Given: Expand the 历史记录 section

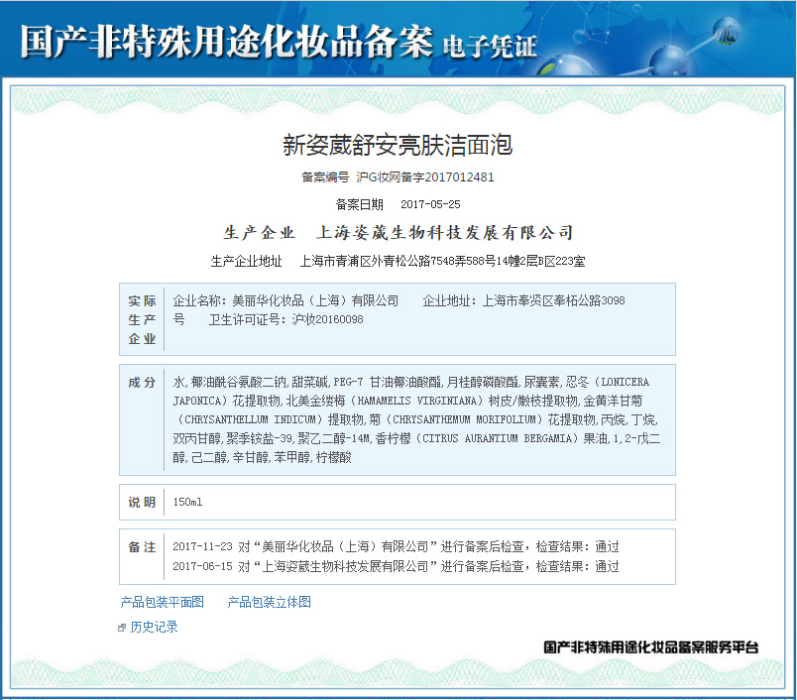Looking at the screenshot, I should coord(154,627).
